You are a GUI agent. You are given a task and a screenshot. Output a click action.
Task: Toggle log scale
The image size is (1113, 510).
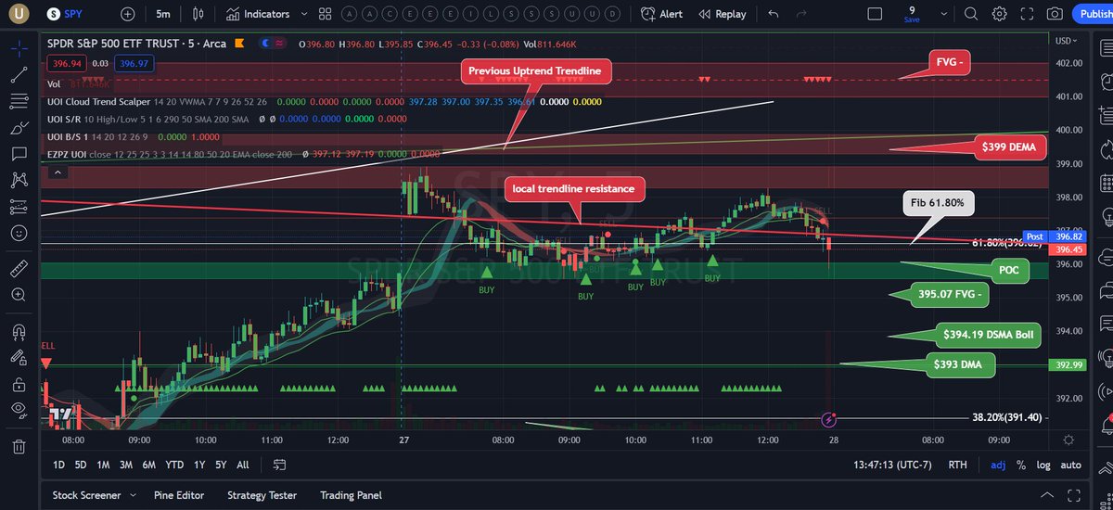(1043, 465)
